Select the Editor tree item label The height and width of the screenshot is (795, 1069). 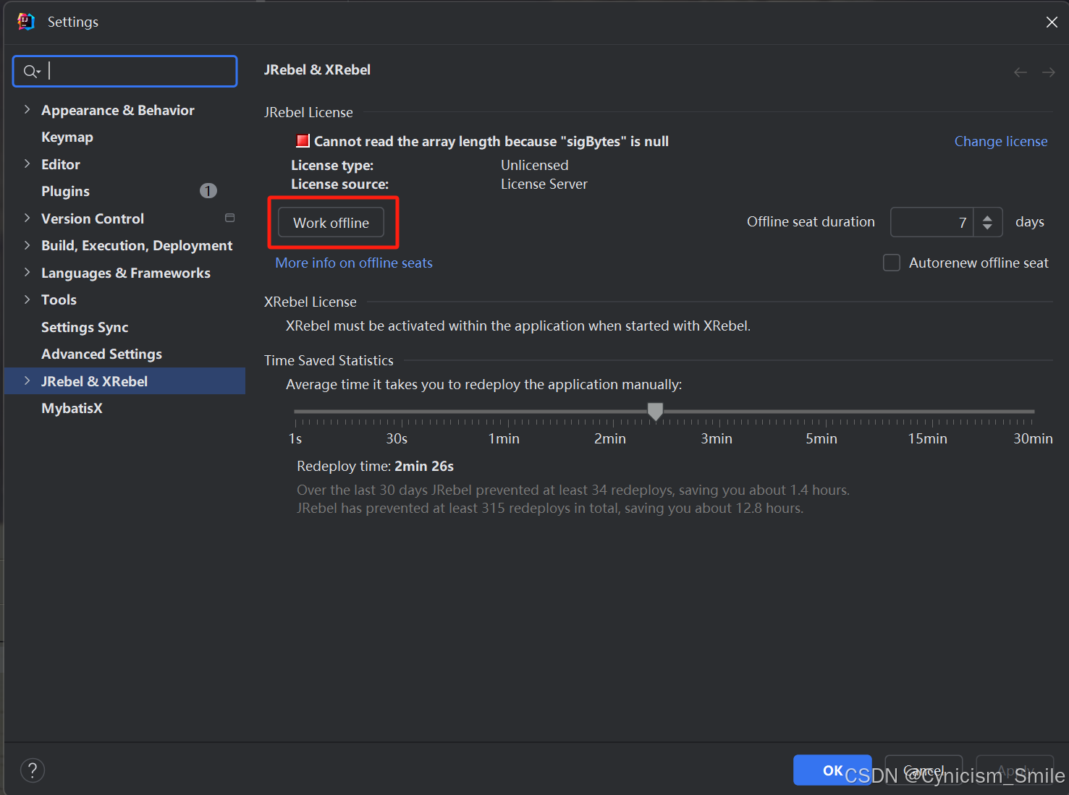[61, 164]
